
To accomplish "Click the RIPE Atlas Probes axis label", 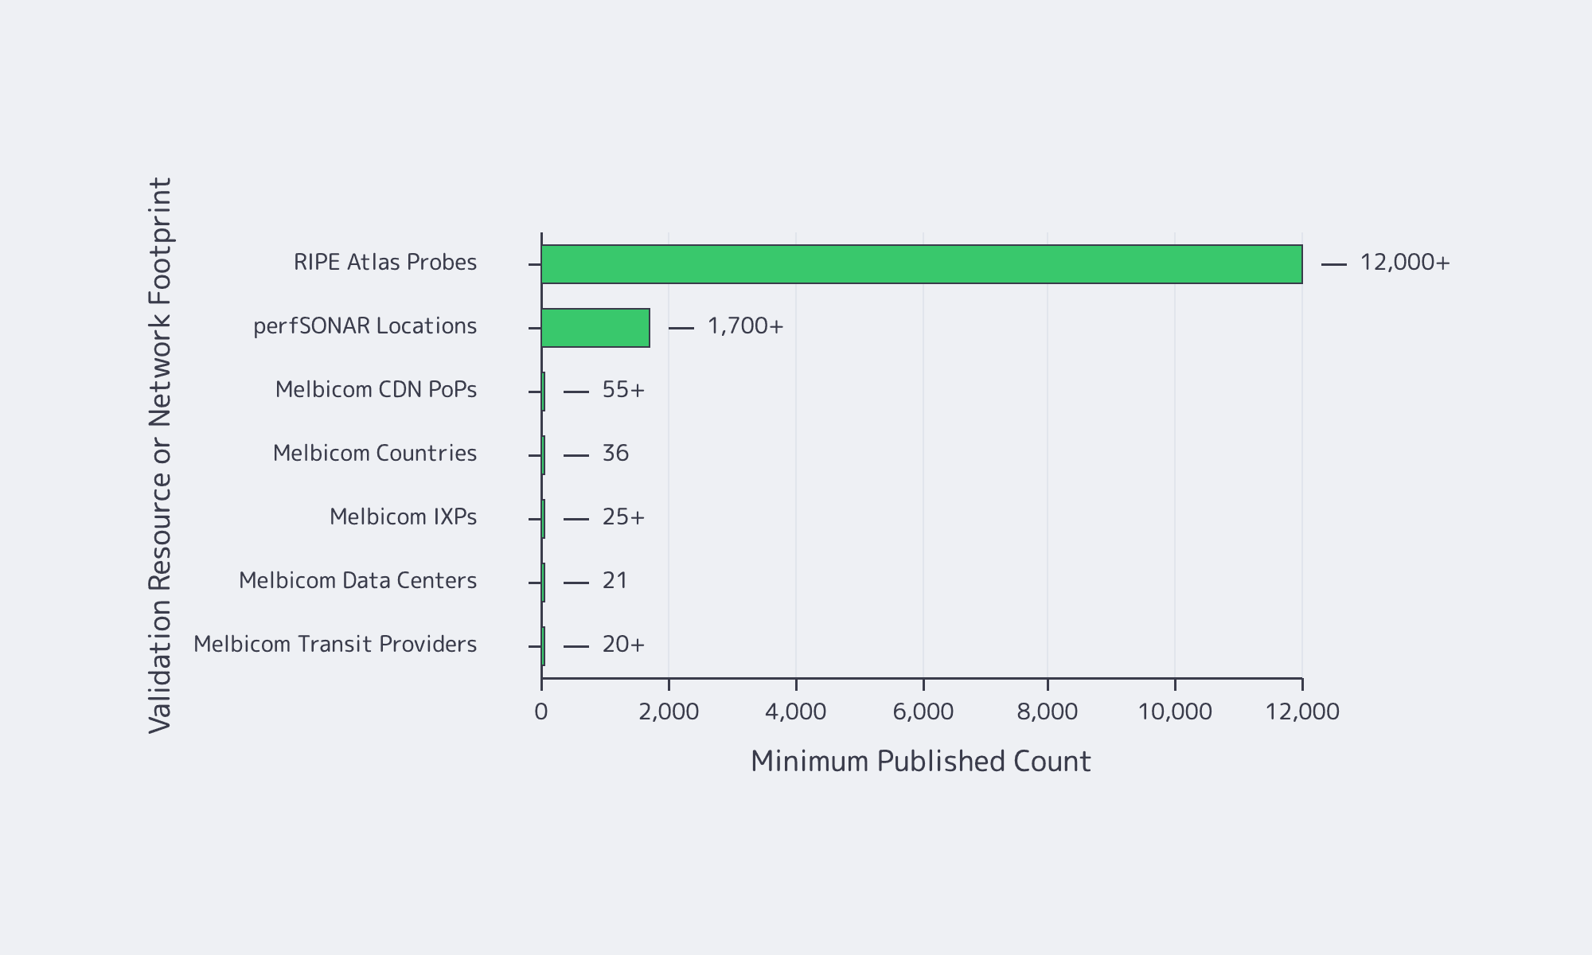I will tap(385, 262).
